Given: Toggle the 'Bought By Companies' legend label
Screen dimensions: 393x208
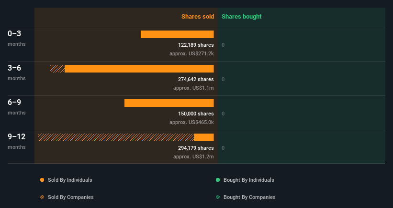Looking at the screenshot, I should [x=249, y=197].
